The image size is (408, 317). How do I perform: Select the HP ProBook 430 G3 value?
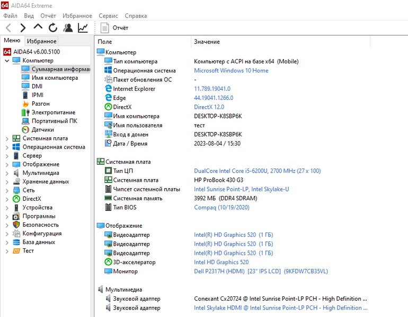click(218, 180)
